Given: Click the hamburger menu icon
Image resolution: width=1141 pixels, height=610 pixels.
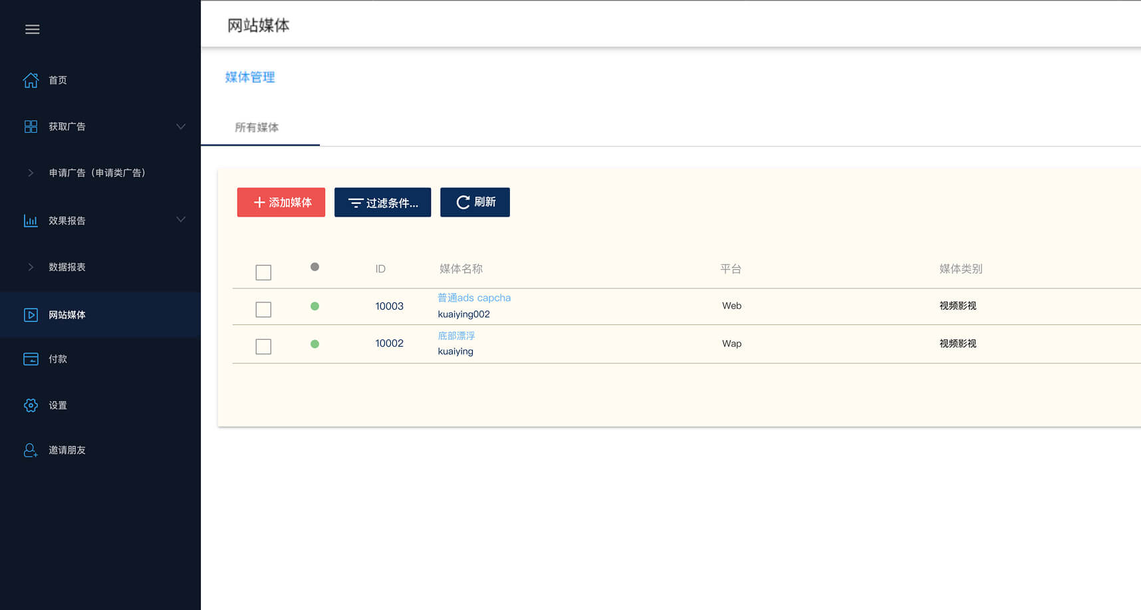Looking at the screenshot, I should 32,29.
